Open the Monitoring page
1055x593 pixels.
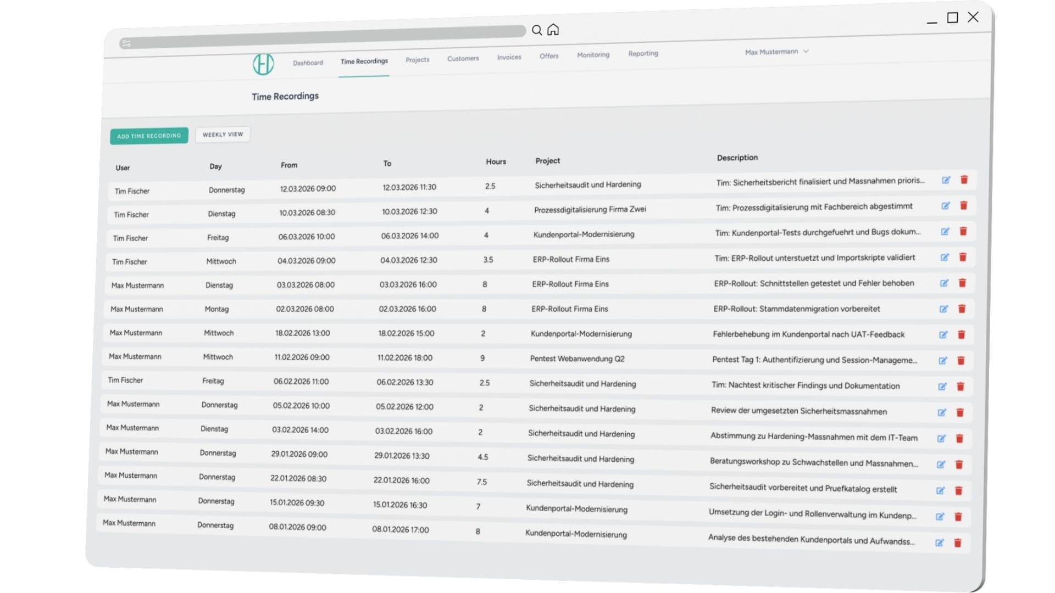(593, 54)
